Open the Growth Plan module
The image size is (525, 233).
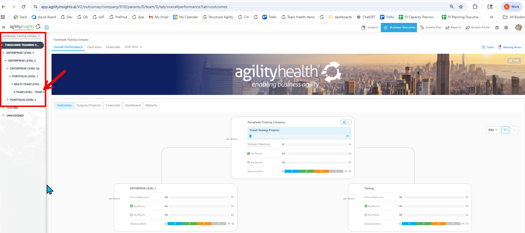click(431, 27)
